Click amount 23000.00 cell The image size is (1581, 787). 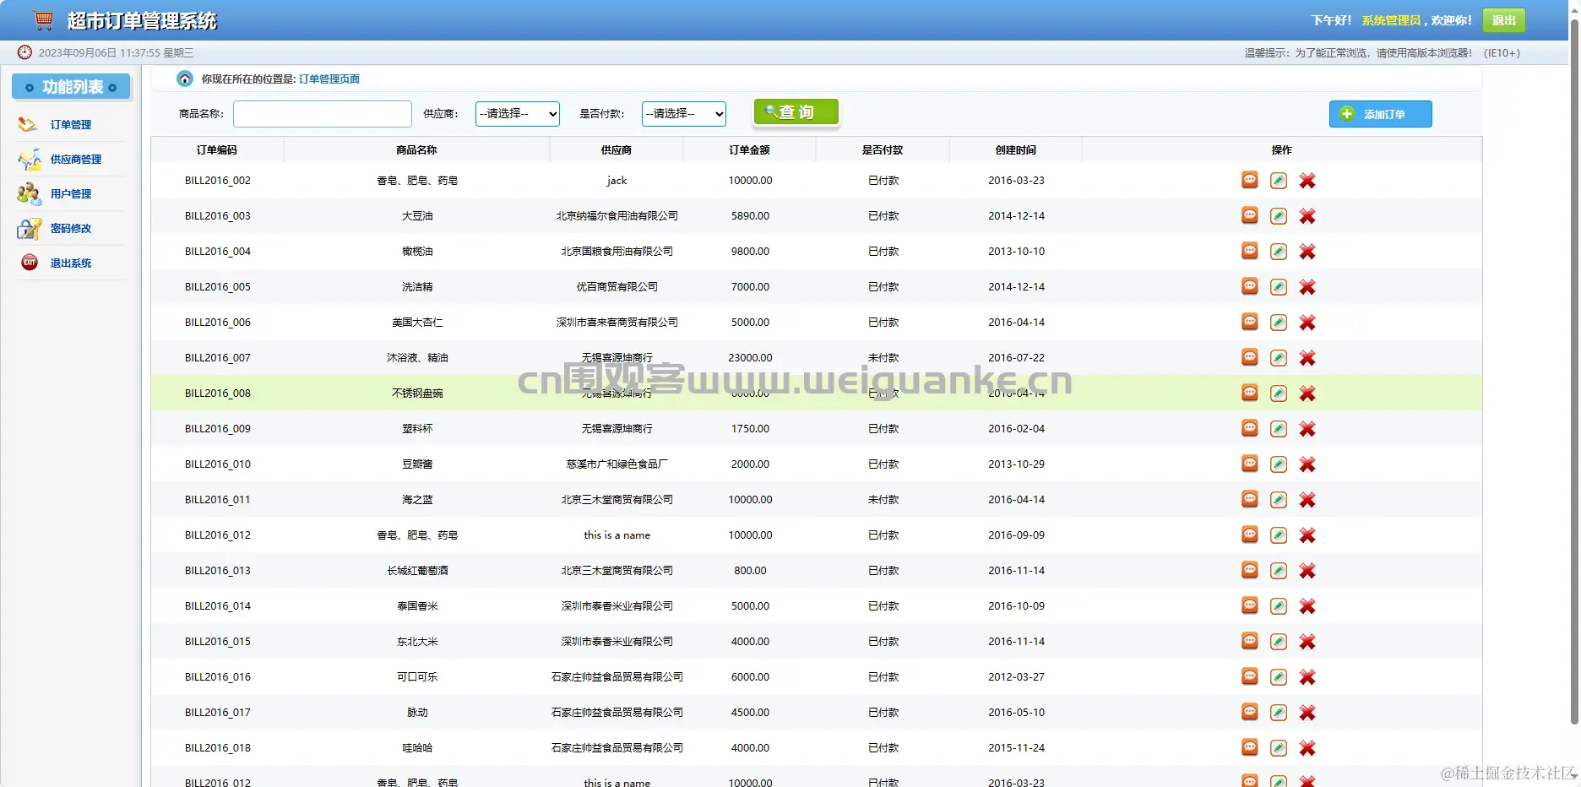pyautogui.click(x=750, y=357)
